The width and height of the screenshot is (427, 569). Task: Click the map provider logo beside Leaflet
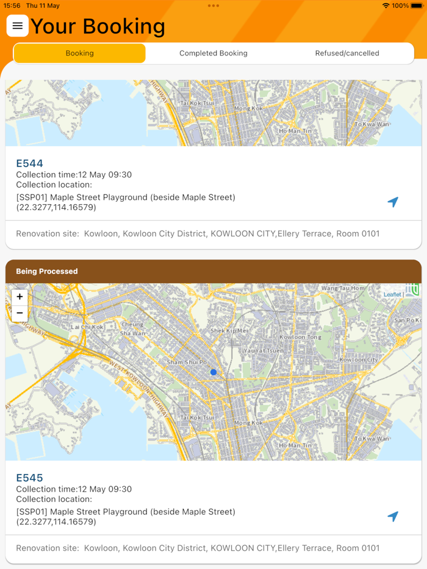click(x=412, y=289)
